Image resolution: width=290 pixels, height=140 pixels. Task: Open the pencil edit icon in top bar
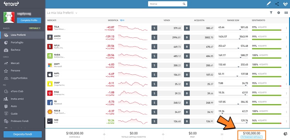pyautogui.click(x=268, y=4)
